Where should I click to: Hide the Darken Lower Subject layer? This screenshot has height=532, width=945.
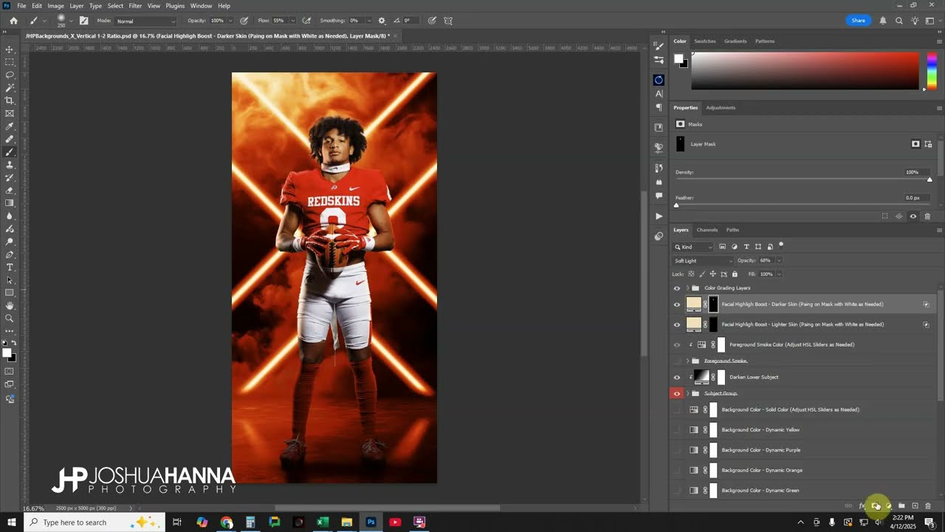click(677, 378)
